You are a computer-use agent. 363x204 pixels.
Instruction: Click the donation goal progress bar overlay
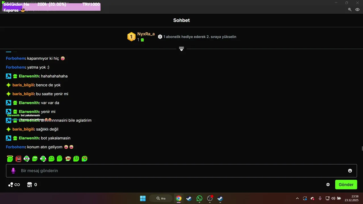(x=52, y=7)
